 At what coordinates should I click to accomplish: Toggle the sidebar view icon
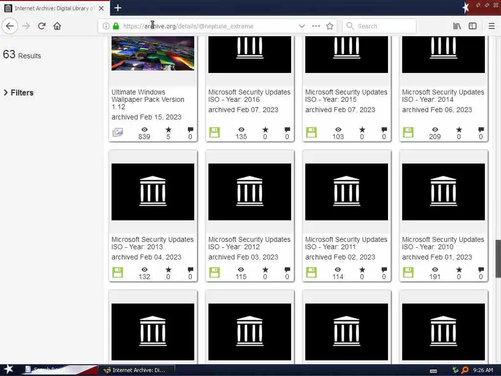coord(473,26)
